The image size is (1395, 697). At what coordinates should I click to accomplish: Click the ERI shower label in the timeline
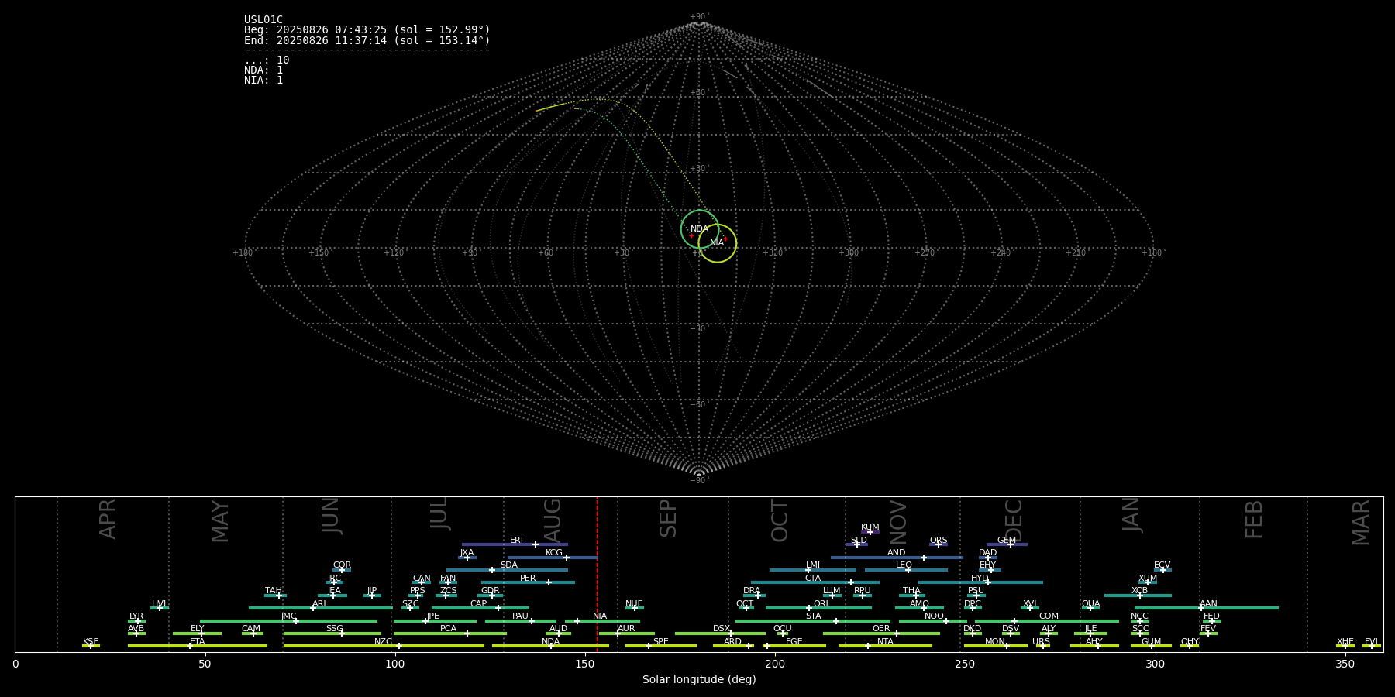[x=517, y=541]
